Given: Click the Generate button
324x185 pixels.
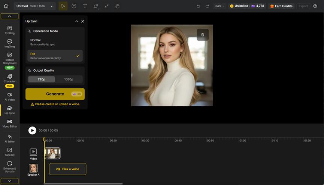Looking at the screenshot, I should tap(55, 94).
